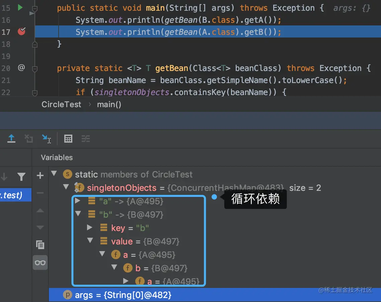This screenshot has width=381, height=302.
Task: Click the Step Out debugger icon
Action: pyautogui.click(x=11, y=139)
